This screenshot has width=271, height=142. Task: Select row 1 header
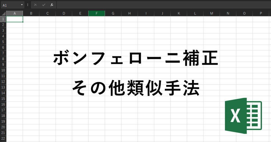(3, 19)
